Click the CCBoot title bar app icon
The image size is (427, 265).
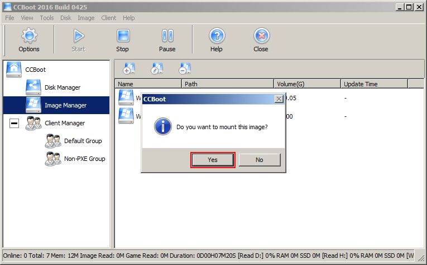click(8, 7)
